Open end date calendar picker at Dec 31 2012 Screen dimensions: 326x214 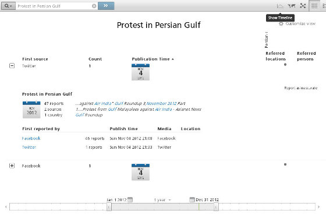click(x=192, y=199)
